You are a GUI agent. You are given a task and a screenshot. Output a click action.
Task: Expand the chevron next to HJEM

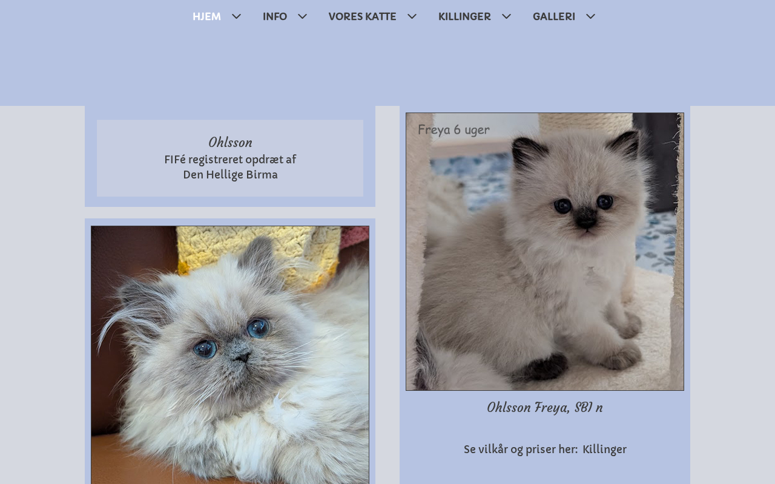pyautogui.click(x=237, y=16)
